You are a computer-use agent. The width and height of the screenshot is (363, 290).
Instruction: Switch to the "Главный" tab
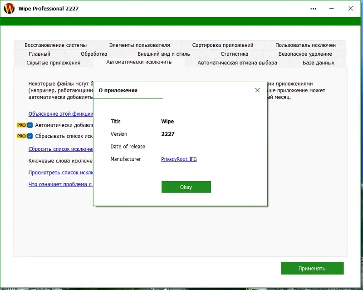[x=40, y=54]
